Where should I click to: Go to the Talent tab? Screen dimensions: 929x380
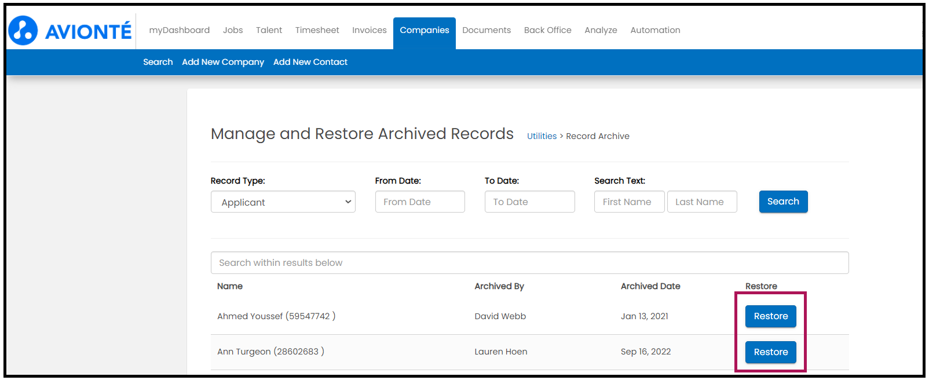[269, 30]
